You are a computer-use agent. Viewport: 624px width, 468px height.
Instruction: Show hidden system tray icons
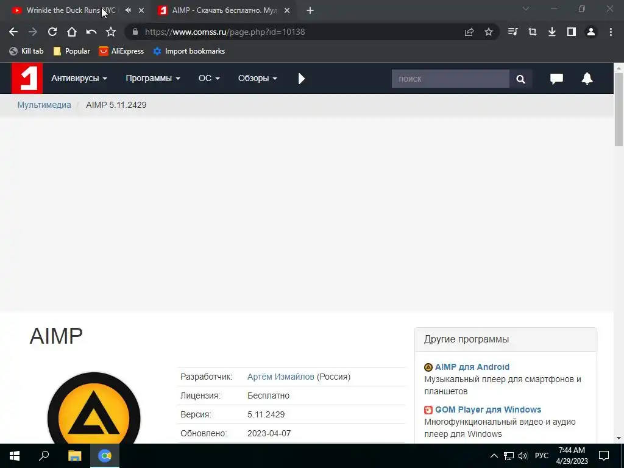(494, 456)
